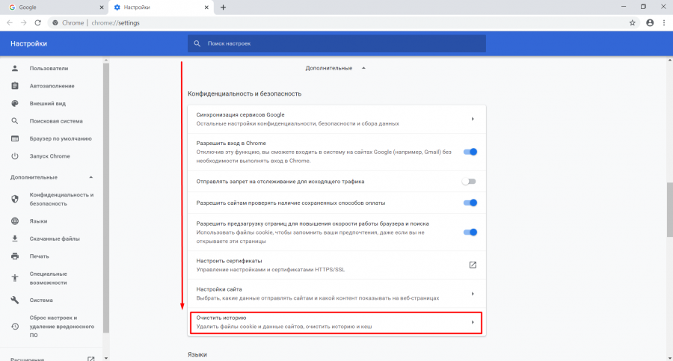673x361 pixels.
Task: Enable the do-not-track request toggle
Action: click(468, 182)
